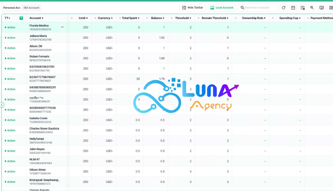Click the Load Account button
Image resolution: width=333 pixels, height=191 pixels.
222,8
